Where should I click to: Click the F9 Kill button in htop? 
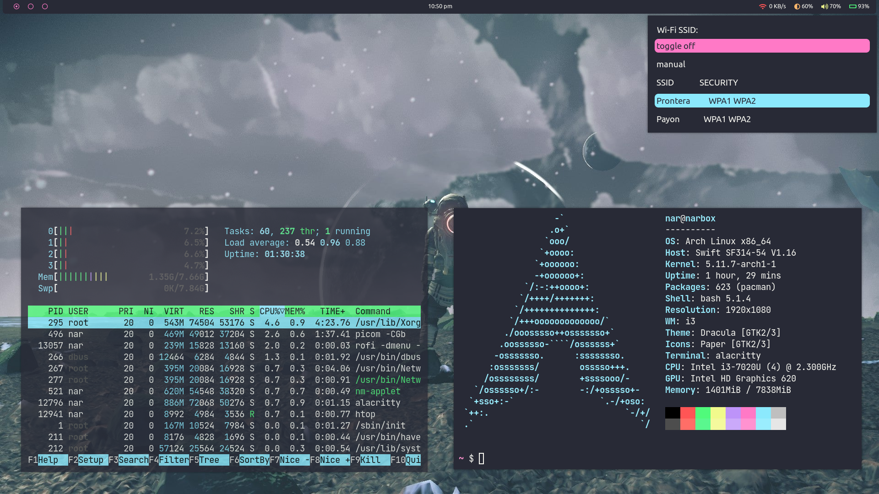tap(370, 460)
